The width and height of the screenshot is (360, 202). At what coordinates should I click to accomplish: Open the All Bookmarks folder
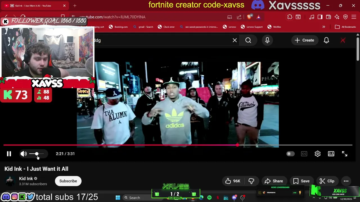click(x=346, y=27)
